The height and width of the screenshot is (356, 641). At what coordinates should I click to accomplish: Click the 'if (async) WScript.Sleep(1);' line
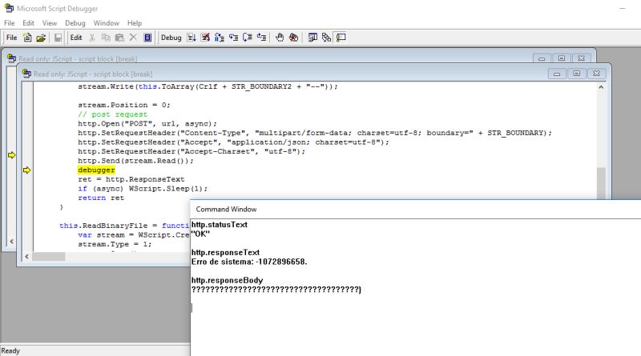point(143,189)
